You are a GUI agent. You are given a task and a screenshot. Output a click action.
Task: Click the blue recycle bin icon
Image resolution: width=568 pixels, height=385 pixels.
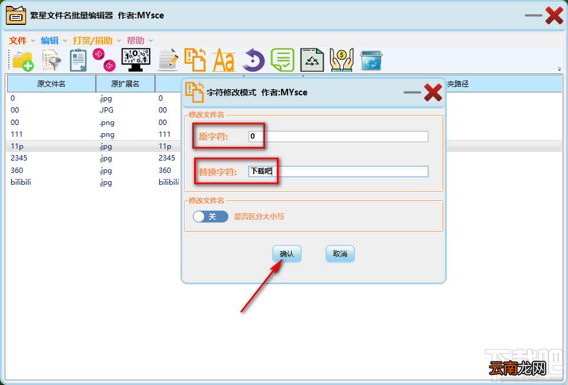coord(371,60)
